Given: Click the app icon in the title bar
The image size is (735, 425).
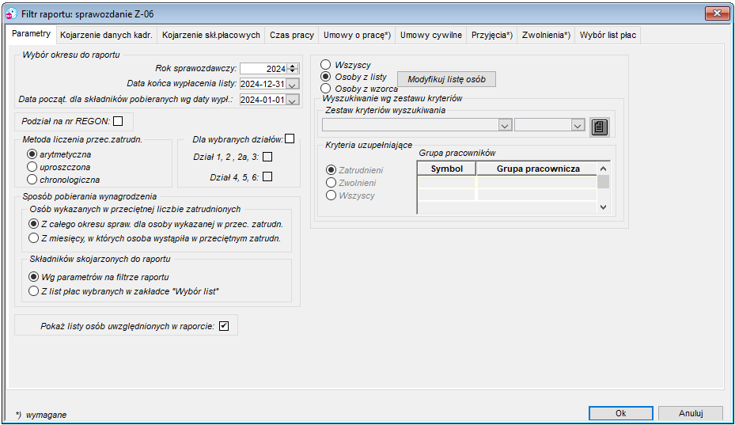Looking at the screenshot, I should [11, 14].
